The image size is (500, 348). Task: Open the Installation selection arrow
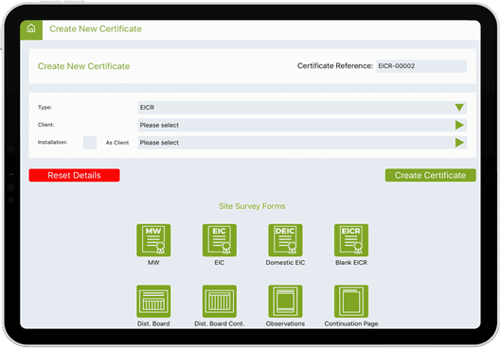(x=459, y=142)
